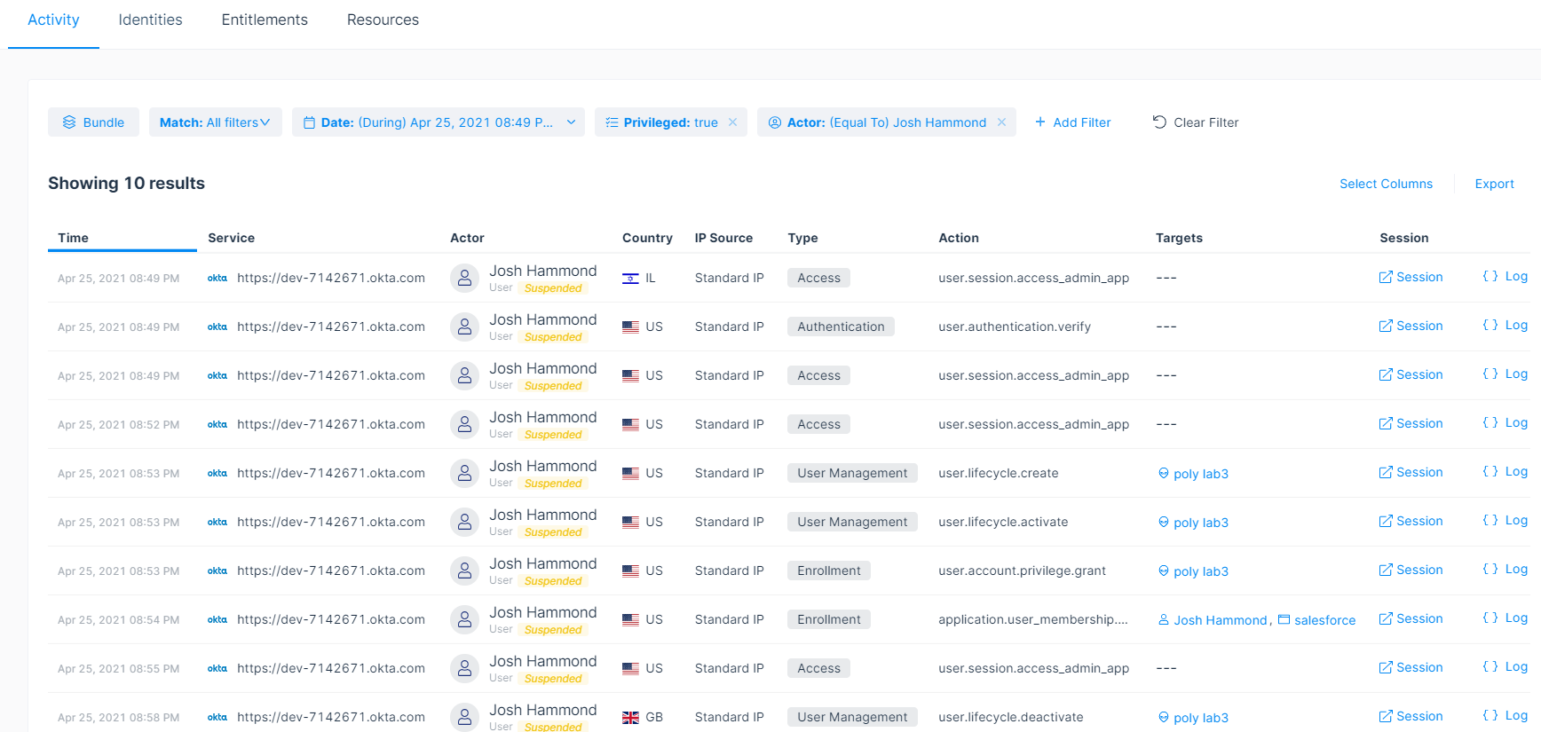Open Log braces icon for user.lifecycle.create row
1541x732 pixels.
click(1490, 472)
